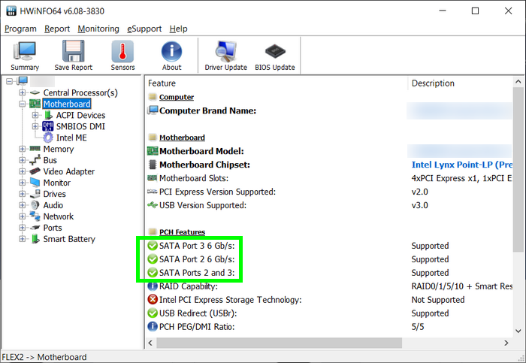Click the computer root node icon
The width and height of the screenshot is (526, 363).
coord(23,81)
